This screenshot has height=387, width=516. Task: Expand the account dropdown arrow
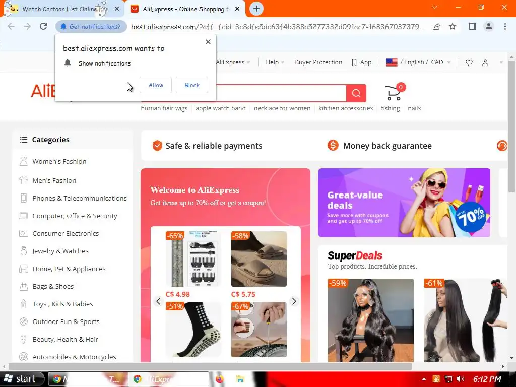[501, 62]
